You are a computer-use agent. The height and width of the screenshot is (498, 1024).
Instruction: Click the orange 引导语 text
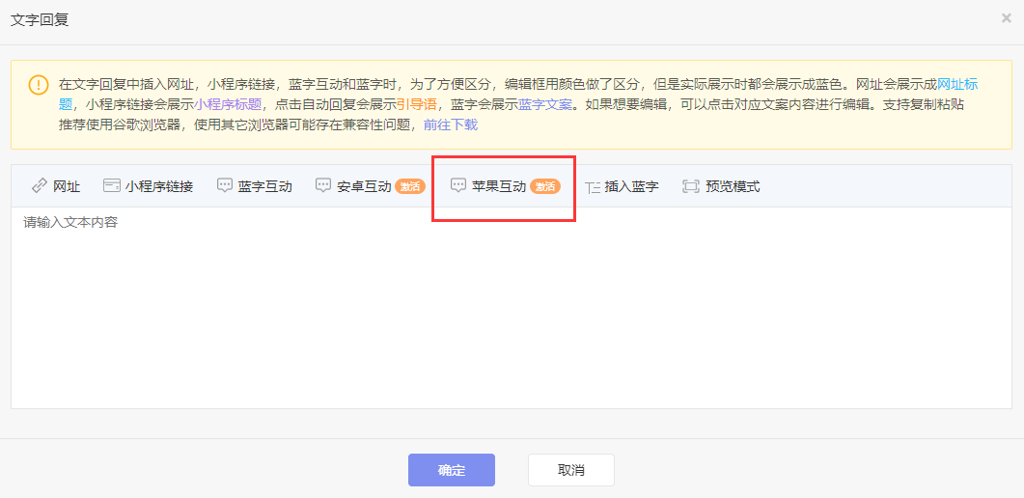pos(417,104)
